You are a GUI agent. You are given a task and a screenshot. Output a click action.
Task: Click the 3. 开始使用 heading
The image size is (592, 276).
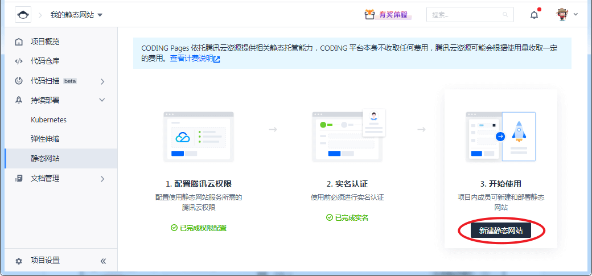tap(500, 184)
